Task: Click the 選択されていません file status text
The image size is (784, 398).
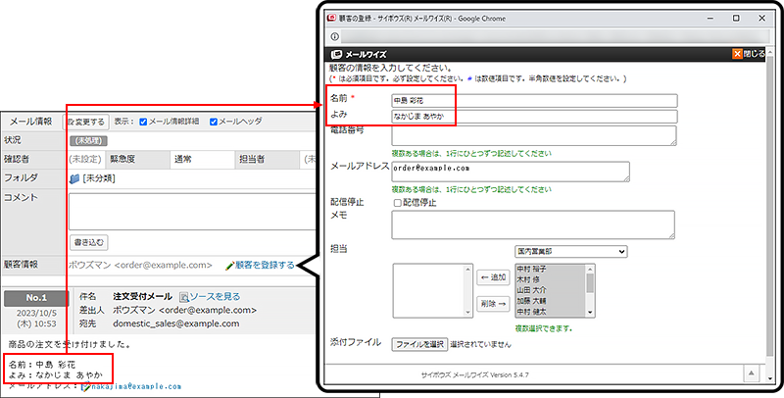Action: pos(481,344)
